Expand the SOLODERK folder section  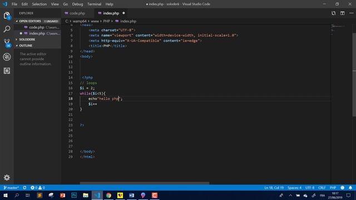coord(37,39)
